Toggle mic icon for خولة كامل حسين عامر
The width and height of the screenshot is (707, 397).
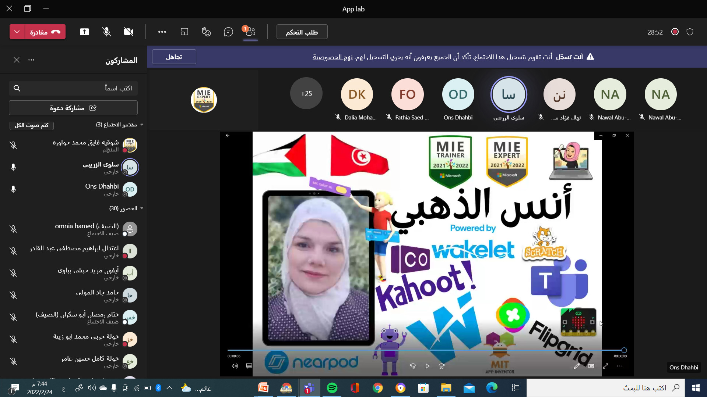tap(13, 361)
